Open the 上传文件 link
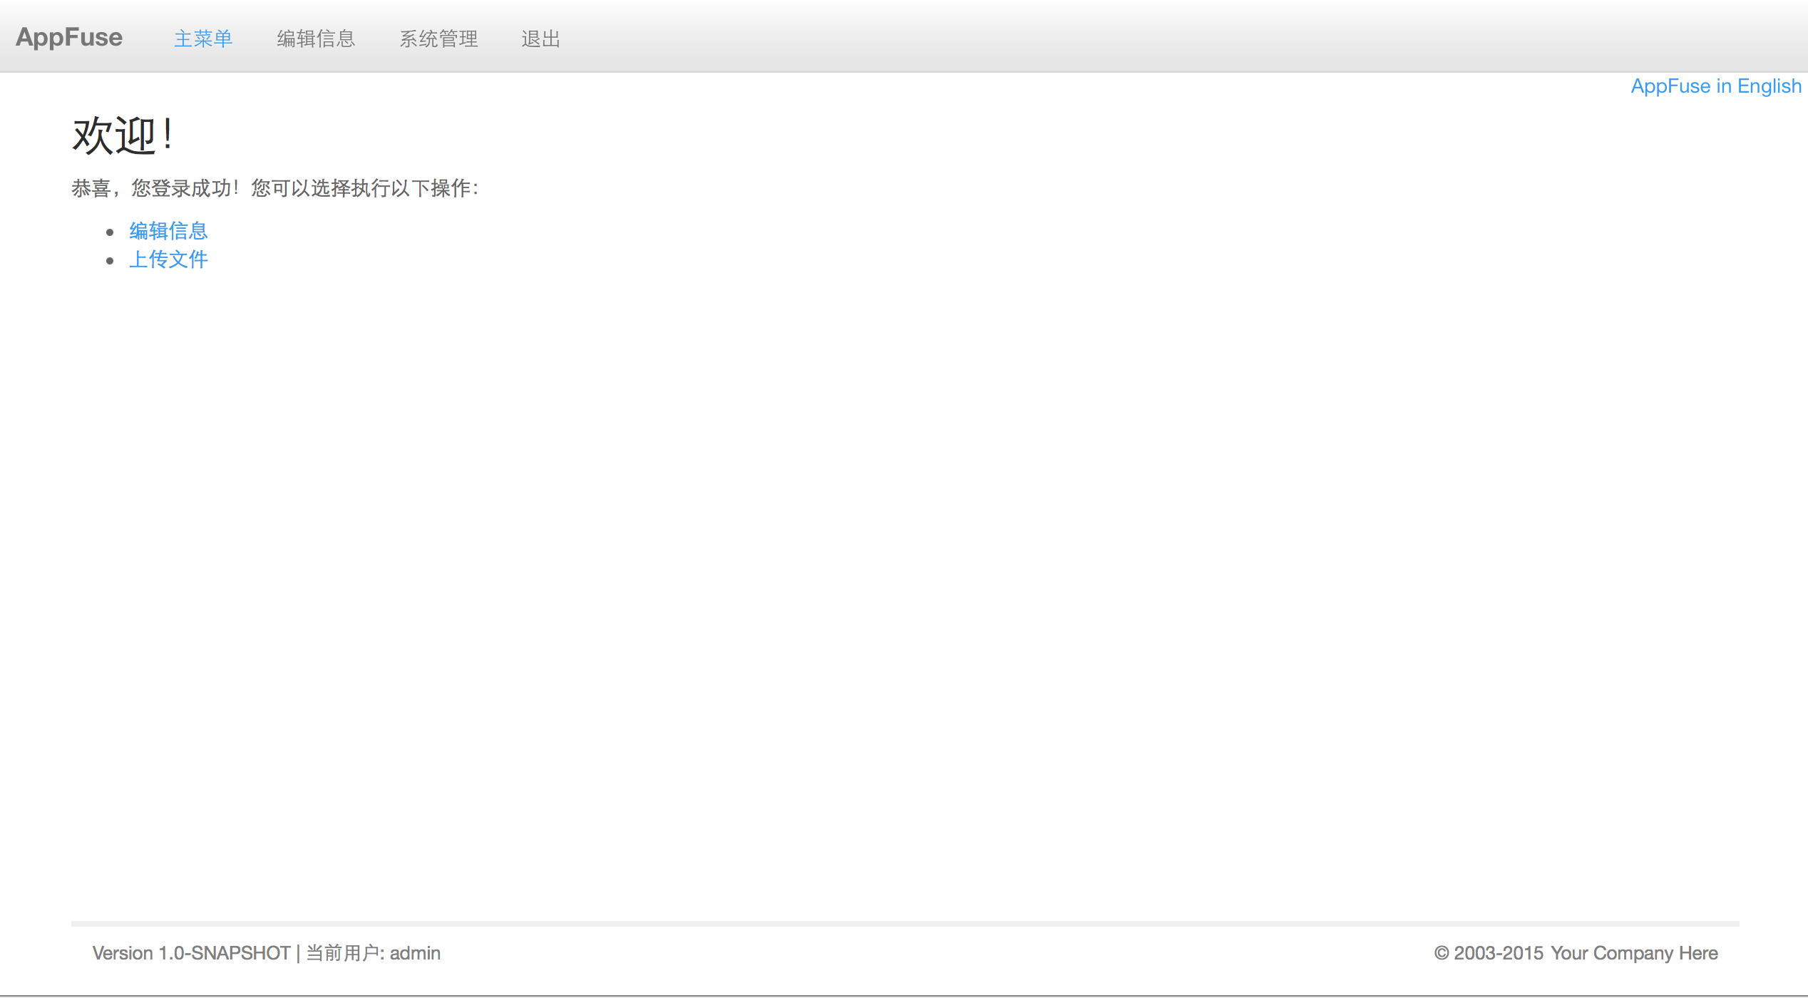This screenshot has width=1808, height=998. (168, 259)
